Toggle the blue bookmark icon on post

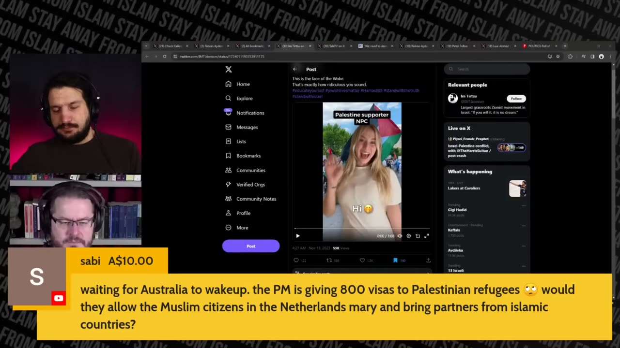pyautogui.click(x=395, y=260)
